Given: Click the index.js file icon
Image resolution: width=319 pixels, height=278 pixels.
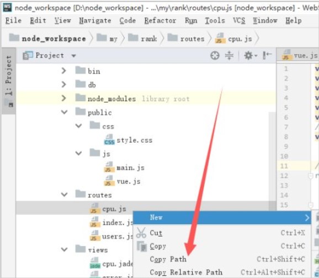Looking at the screenshot, I should point(95,222).
